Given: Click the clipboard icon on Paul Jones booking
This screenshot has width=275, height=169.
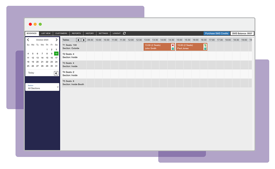Looking at the screenshot, I should (x=205, y=49).
